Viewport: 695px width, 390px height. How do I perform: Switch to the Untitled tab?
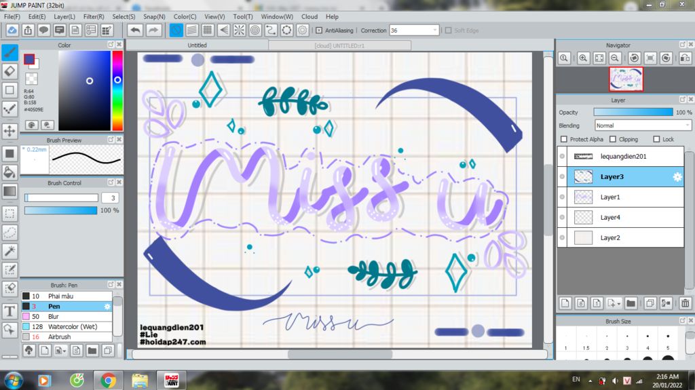pos(197,45)
